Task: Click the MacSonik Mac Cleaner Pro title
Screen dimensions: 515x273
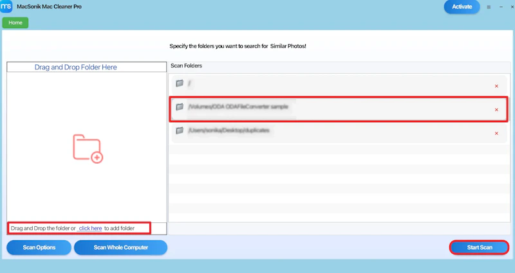Action: click(x=50, y=6)
